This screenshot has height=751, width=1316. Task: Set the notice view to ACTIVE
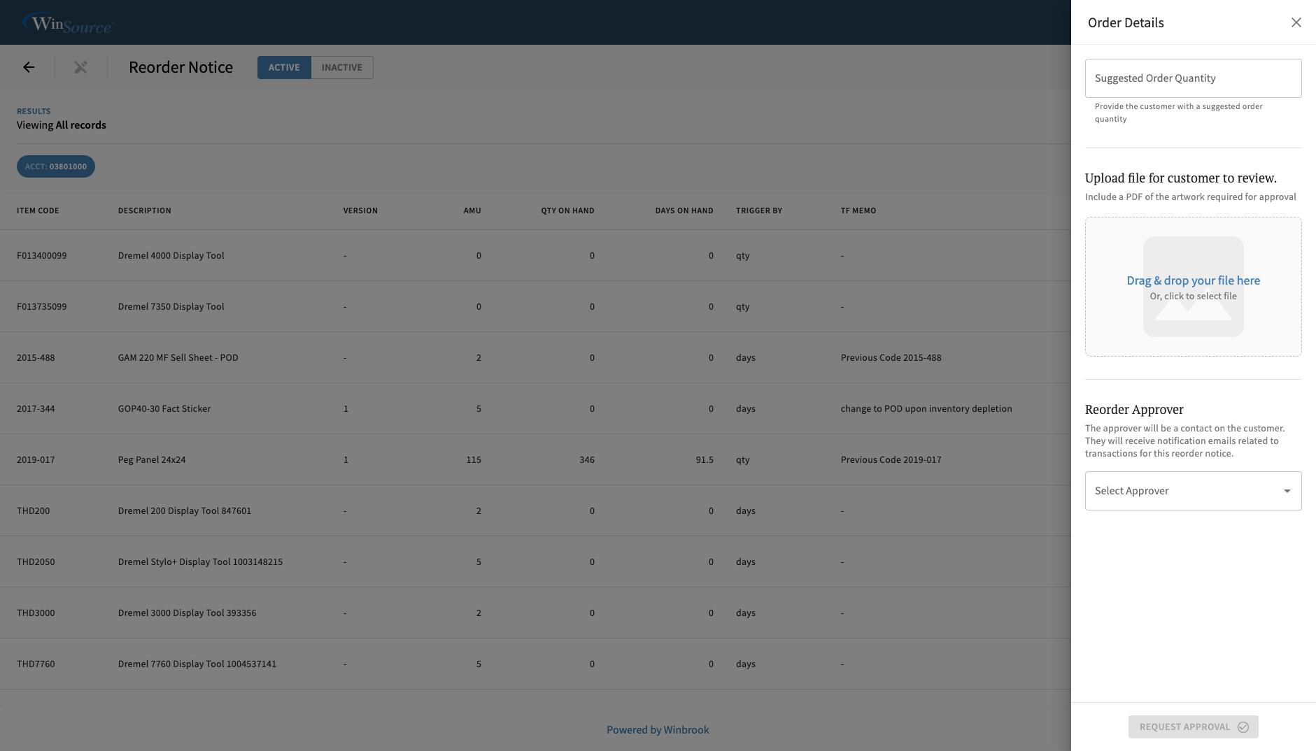click(x=284, y=67)
